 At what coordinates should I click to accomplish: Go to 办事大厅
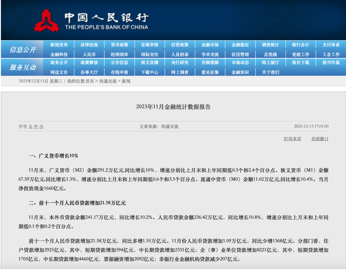(89, 72)
